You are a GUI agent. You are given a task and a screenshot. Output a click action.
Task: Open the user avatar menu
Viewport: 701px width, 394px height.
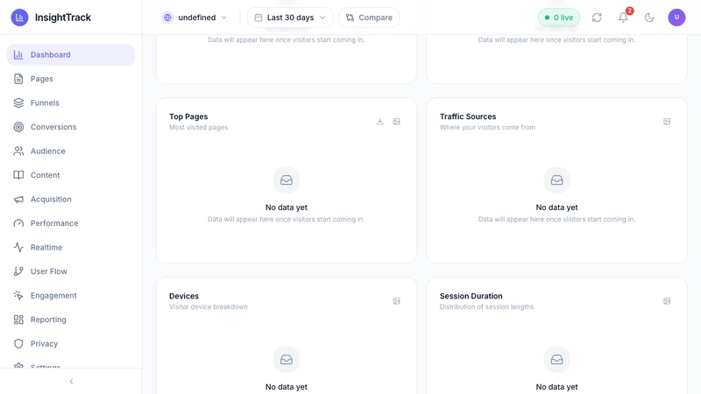pos(676,18)
